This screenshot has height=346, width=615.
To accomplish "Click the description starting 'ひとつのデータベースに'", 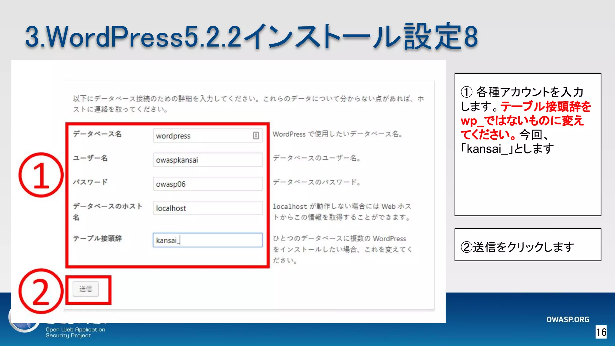I will pos(343,249).
